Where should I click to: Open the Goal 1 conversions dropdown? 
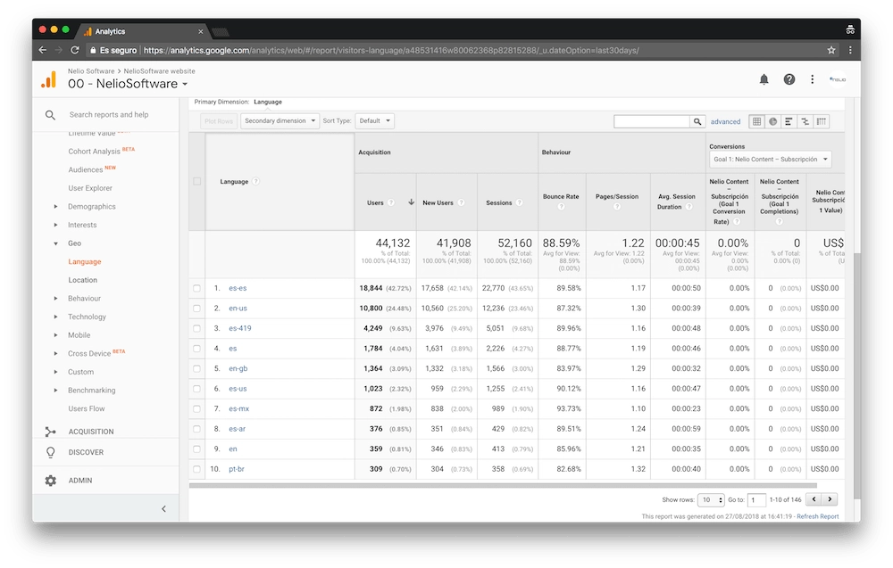coord(770,160)
